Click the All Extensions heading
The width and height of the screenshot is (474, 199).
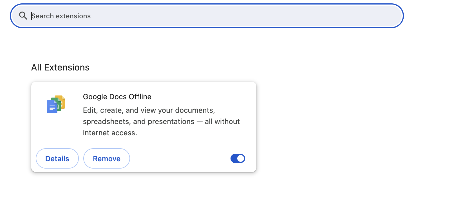60,67
